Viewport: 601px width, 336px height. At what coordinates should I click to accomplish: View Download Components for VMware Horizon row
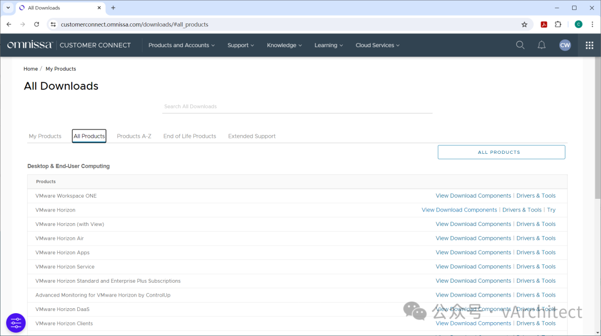tap(459, 210)
